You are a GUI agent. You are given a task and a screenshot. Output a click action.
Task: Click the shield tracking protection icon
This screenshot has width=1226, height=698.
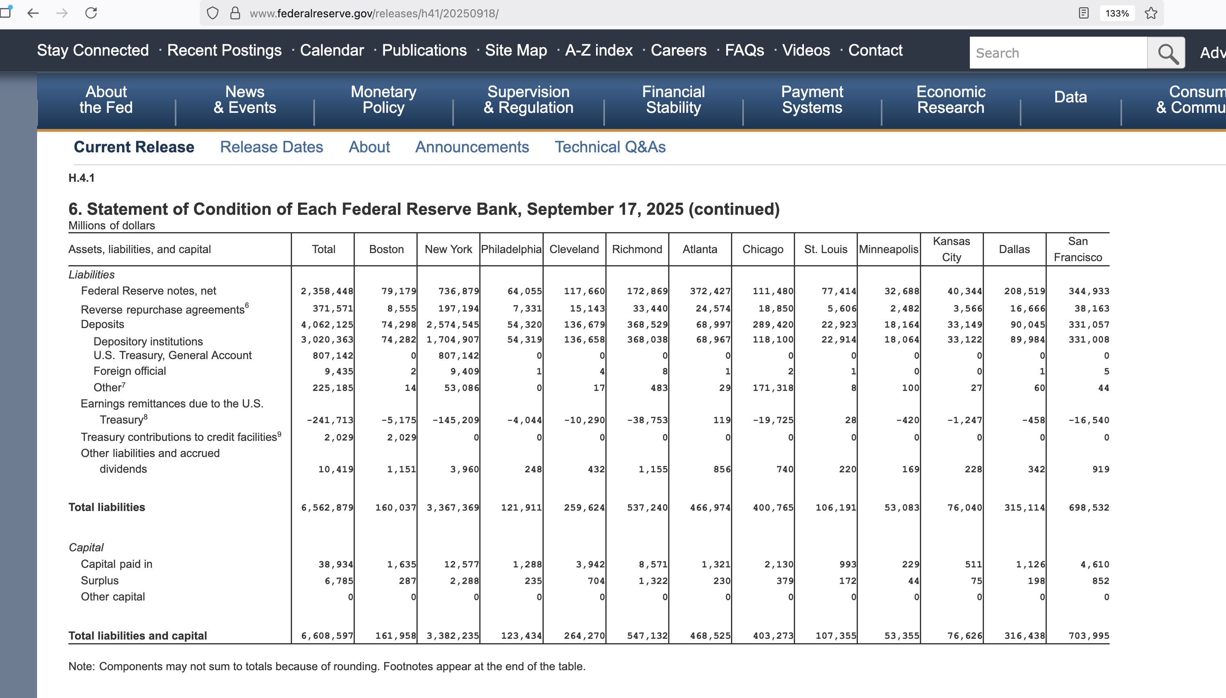click(212, 13)
